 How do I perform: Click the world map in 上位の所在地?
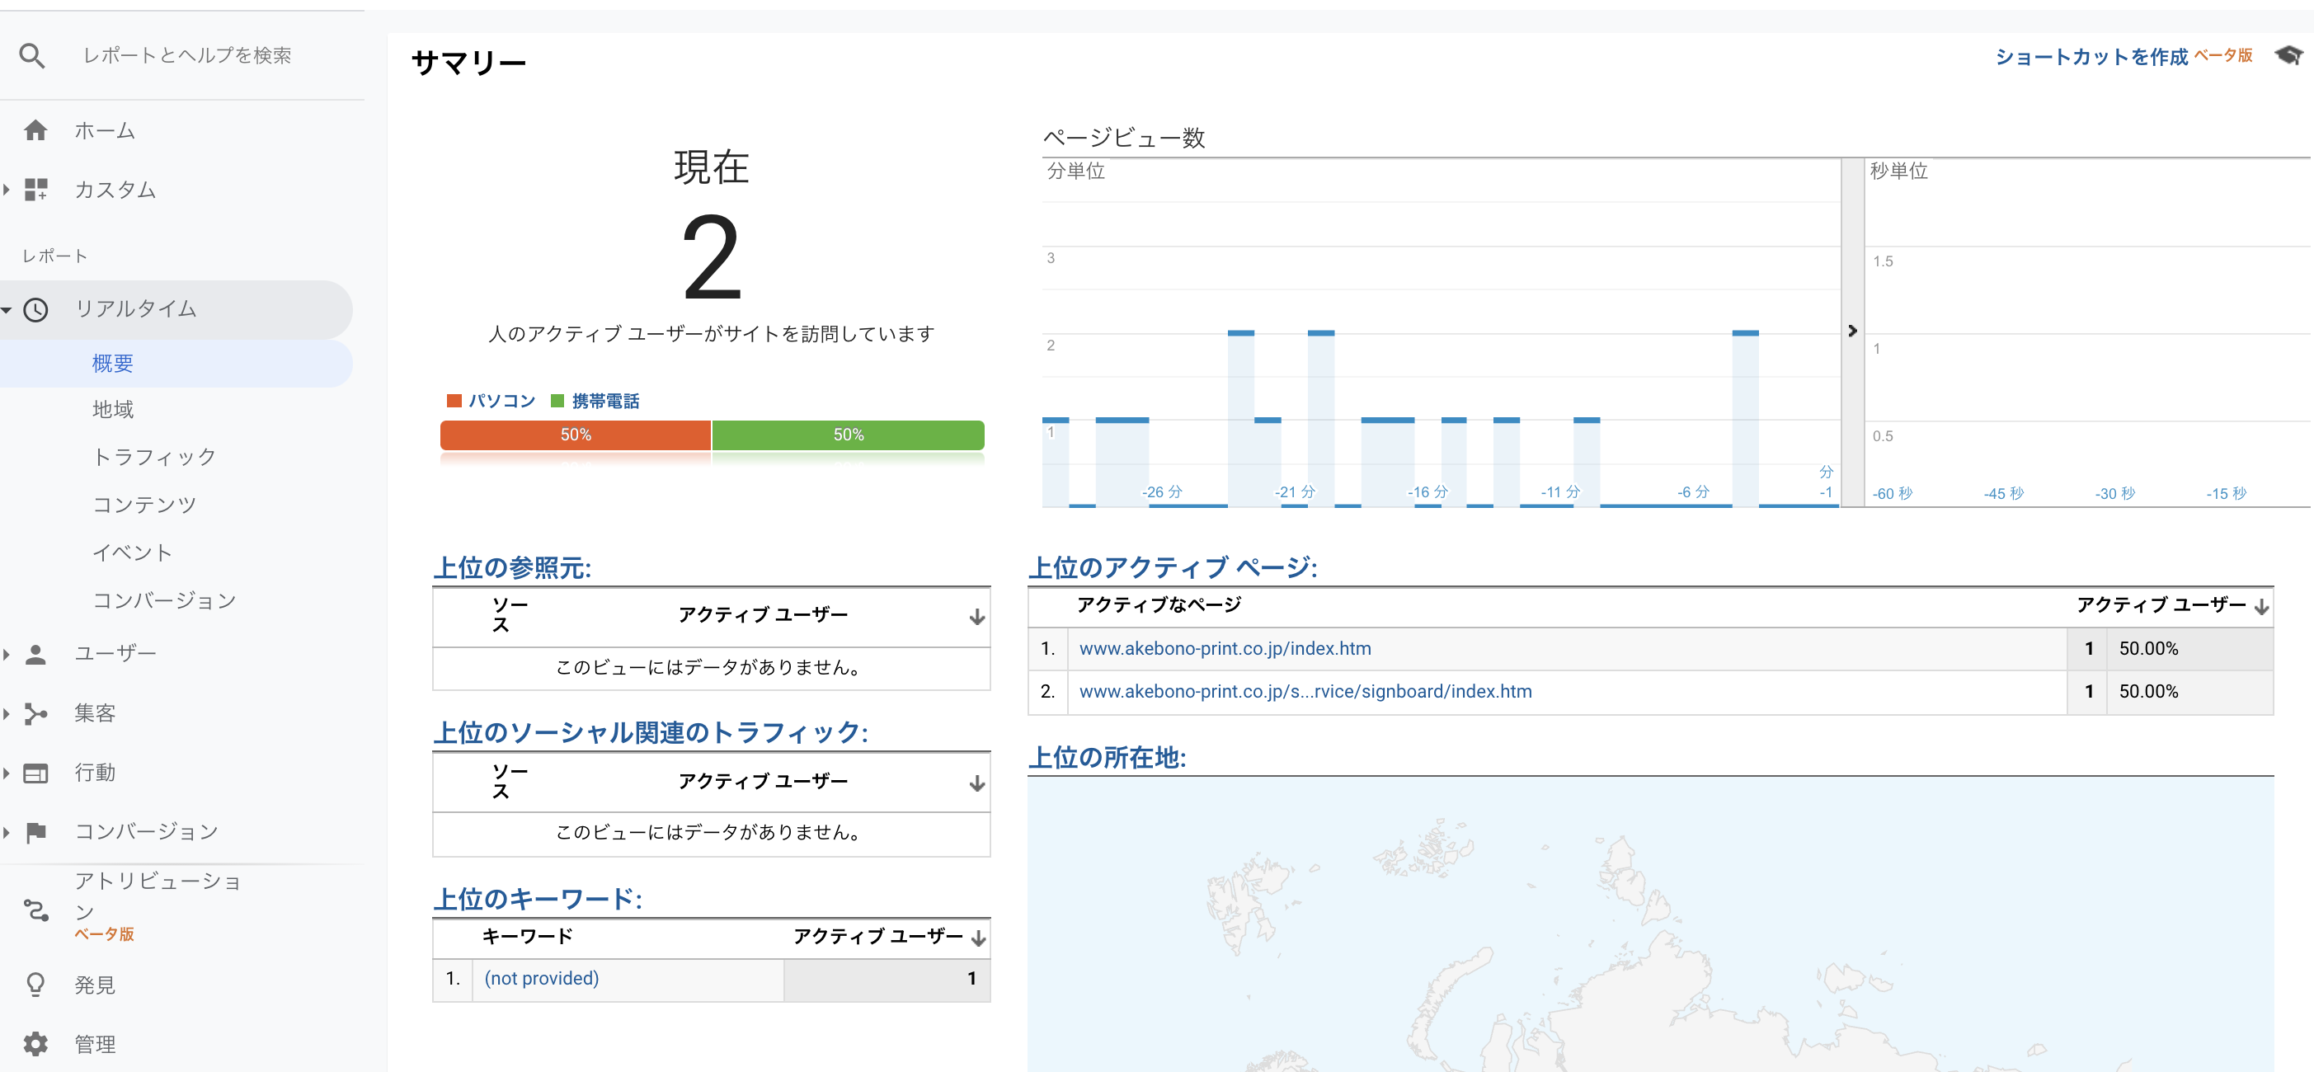(1650, 924)
